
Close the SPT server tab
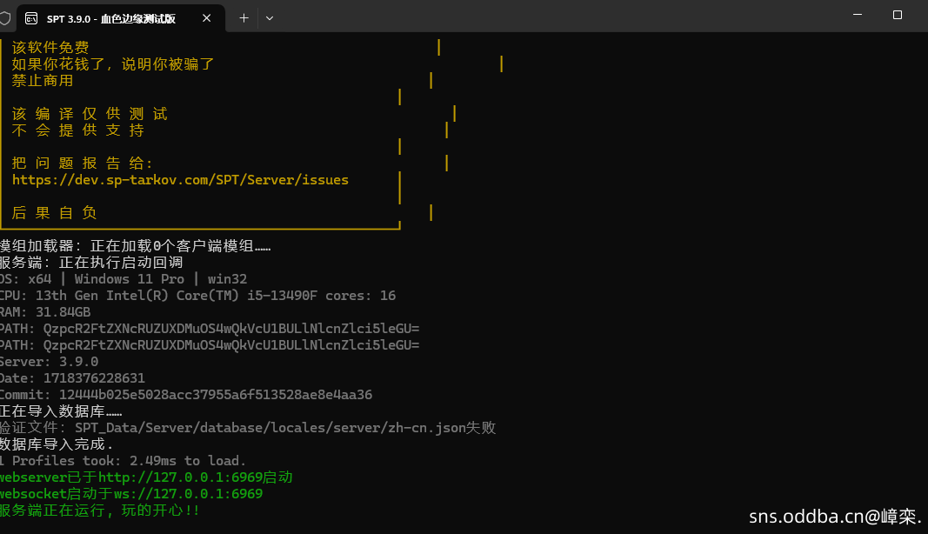point(206,17)
